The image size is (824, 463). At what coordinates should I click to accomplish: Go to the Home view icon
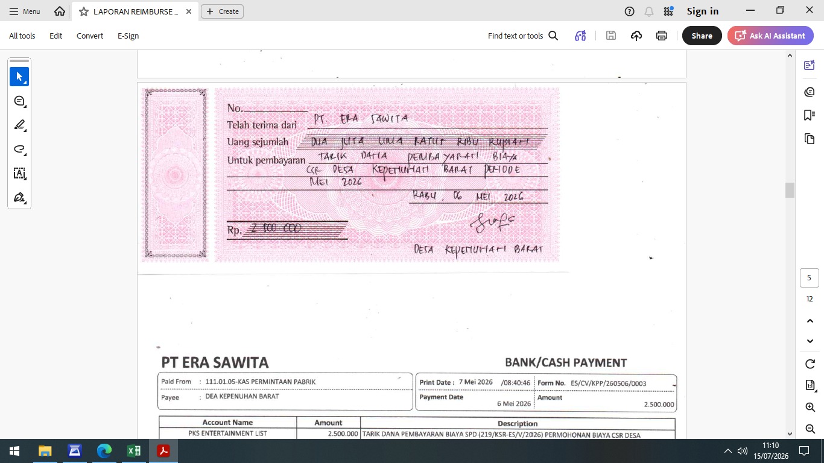60,11
